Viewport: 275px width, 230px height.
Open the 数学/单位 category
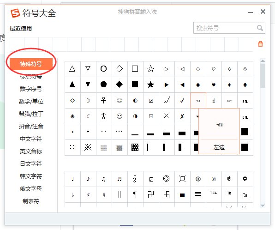(31, 101)
